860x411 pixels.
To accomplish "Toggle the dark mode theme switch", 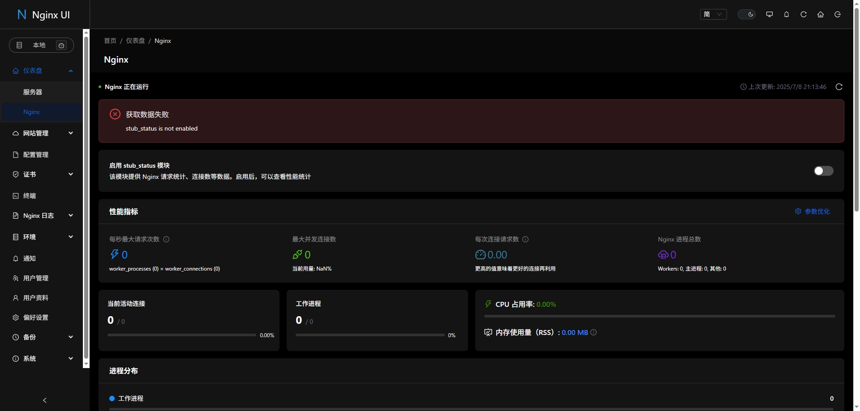I will click(x=747, y=14).
